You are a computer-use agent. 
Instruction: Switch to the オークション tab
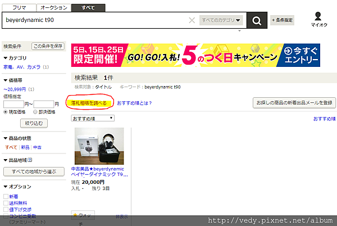pos(54,8)
